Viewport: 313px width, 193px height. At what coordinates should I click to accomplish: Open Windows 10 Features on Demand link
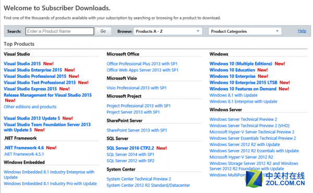(x=243, y=89)
